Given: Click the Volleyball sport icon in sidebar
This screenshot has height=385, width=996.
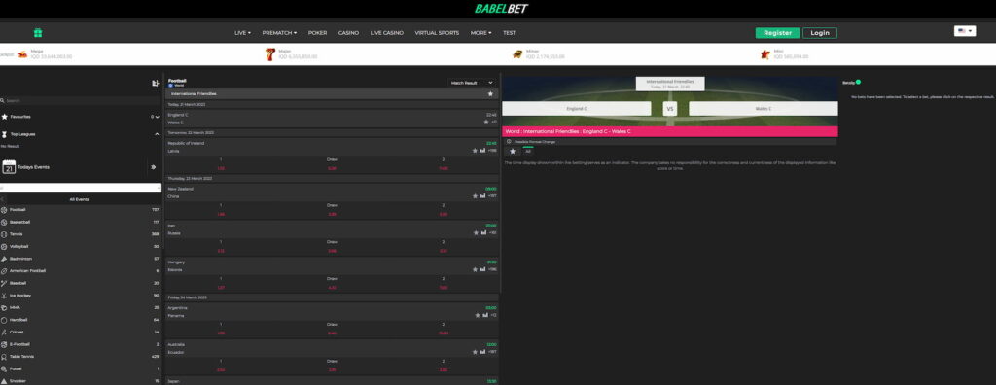Looking at the screenshot, I should pyautogui.click(x=4, y=247).
